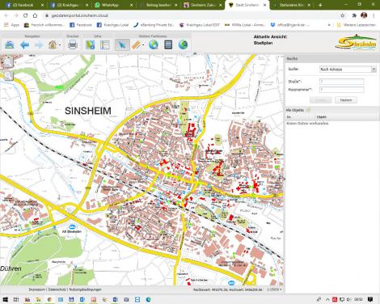Expand the measuring tool dropdown arrow
This screenshot has width=380, height=304.
[143, 45]
